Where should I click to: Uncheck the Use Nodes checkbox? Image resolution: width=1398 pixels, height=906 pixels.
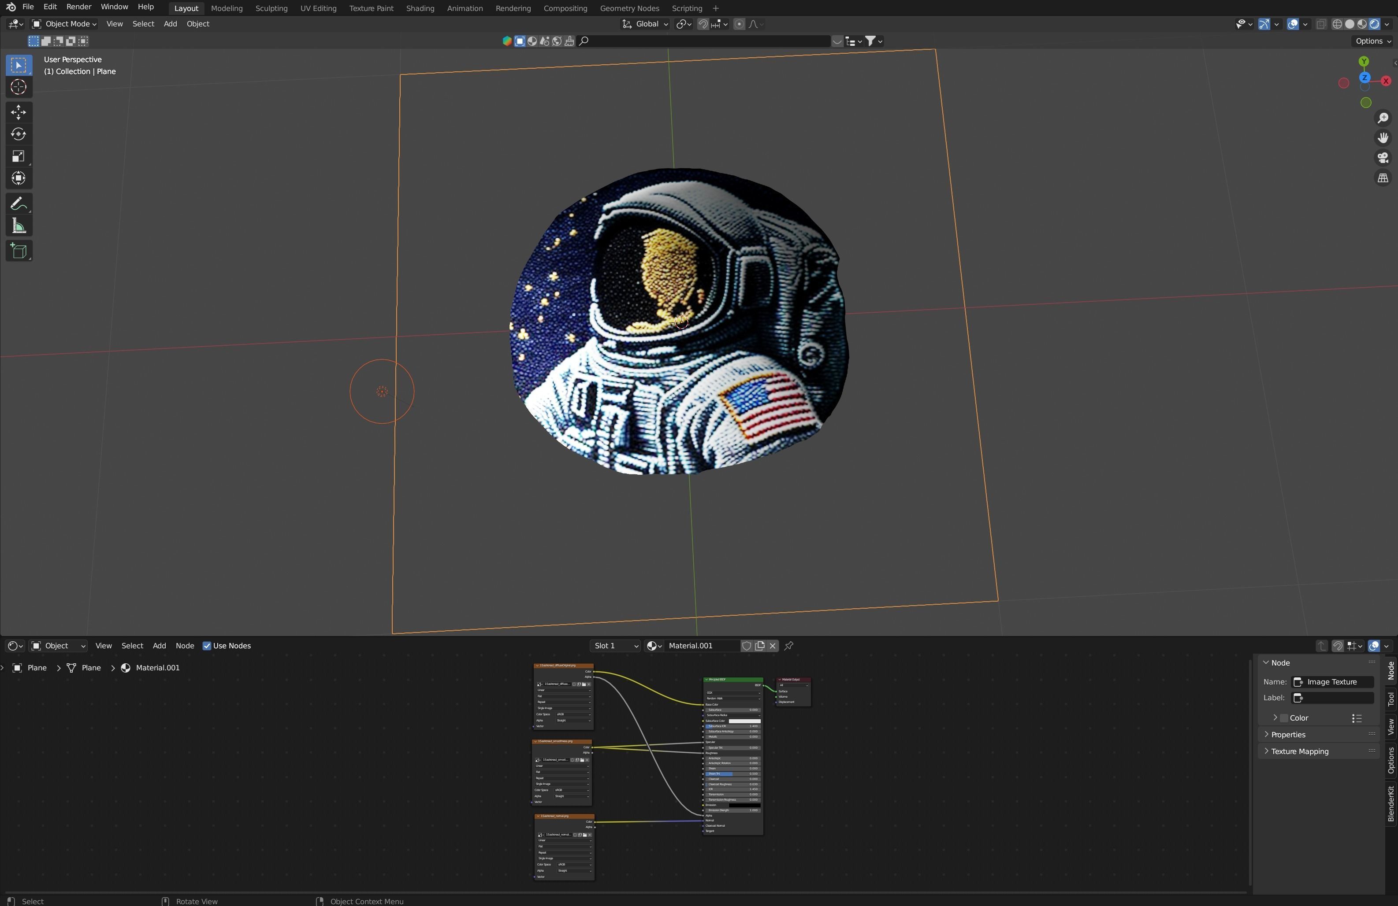pos(207,646)
